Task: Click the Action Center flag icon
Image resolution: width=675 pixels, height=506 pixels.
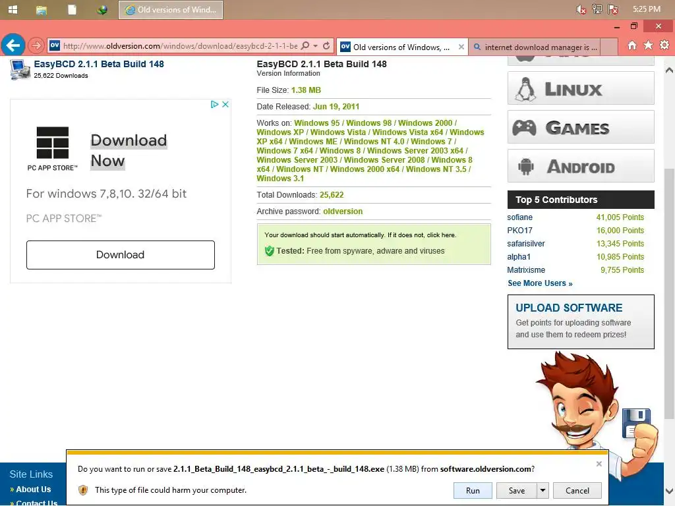Action: (613, 9)
